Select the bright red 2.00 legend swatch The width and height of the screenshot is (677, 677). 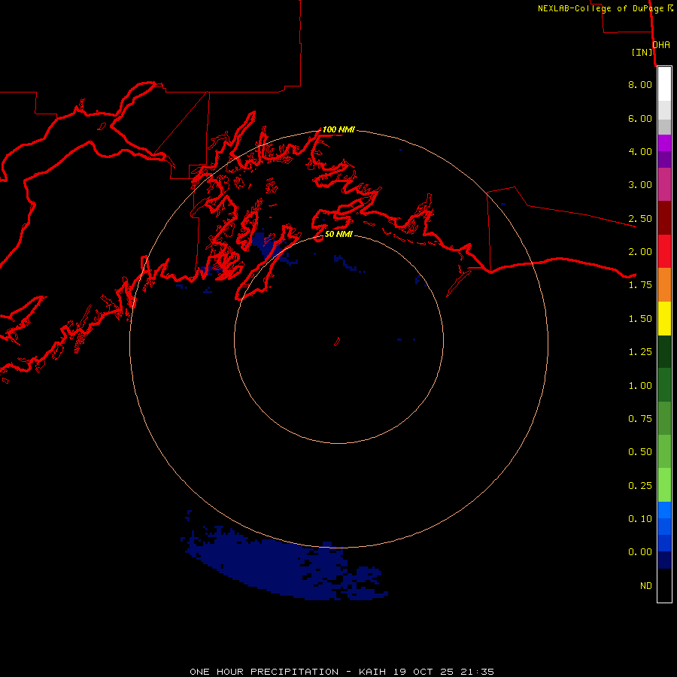[x=664, y=251]
